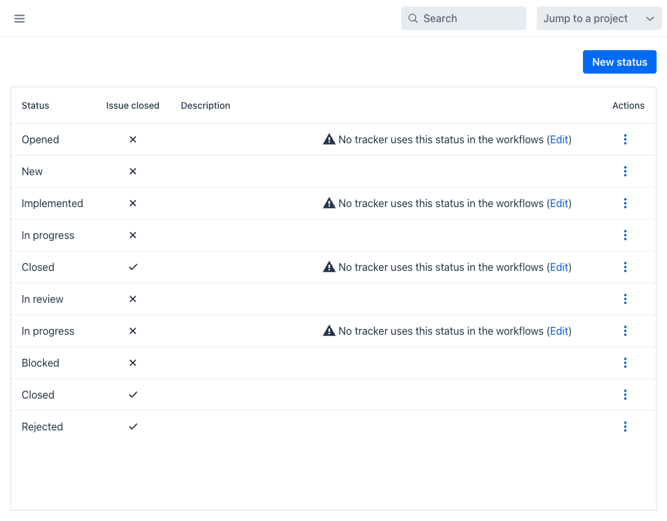
Task: Click the Actions column header
Action: pos(629,106)
